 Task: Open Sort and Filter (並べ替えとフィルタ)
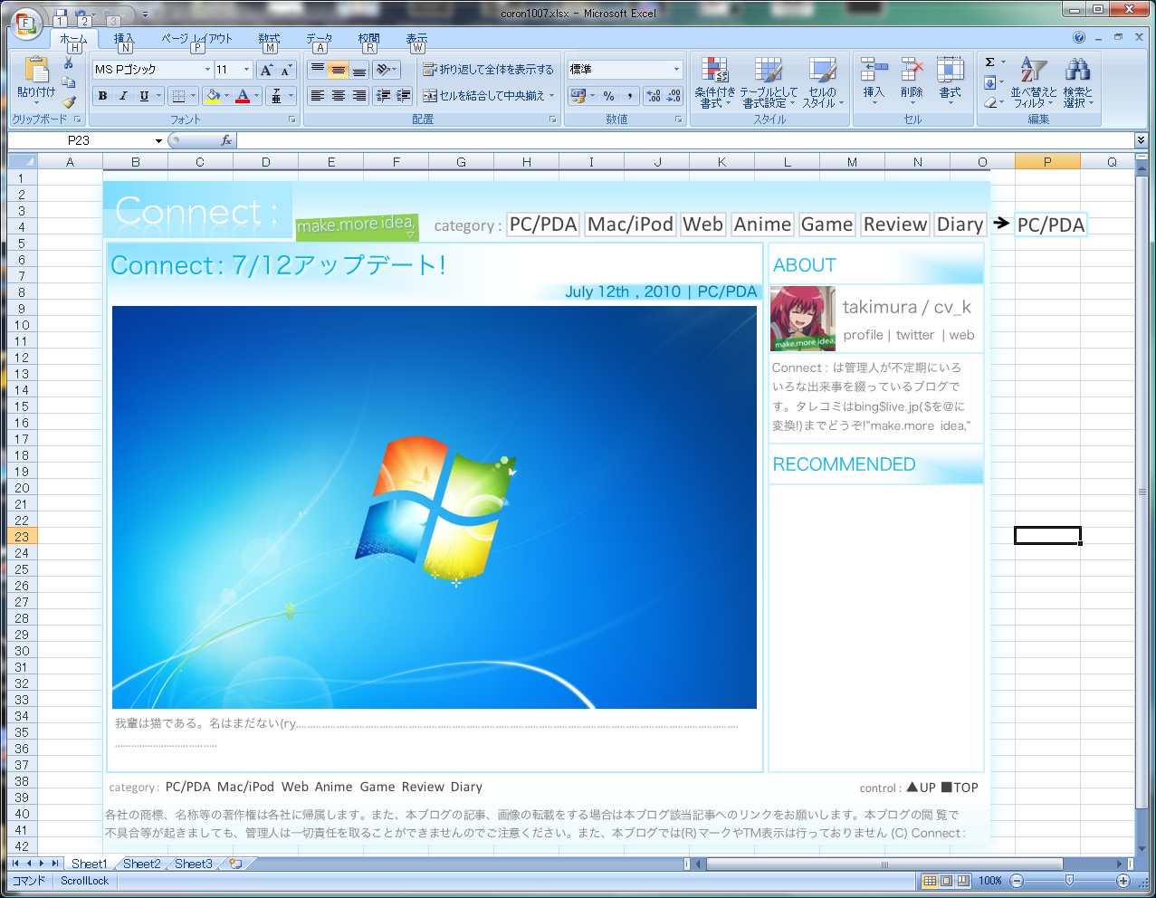1034,83
